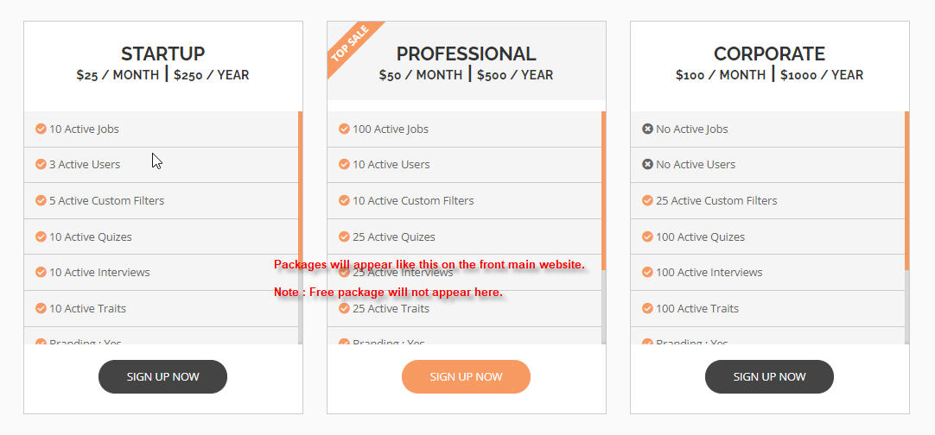
Task: Click the X icon beside No Active Users
Action: tap(647, 164)
